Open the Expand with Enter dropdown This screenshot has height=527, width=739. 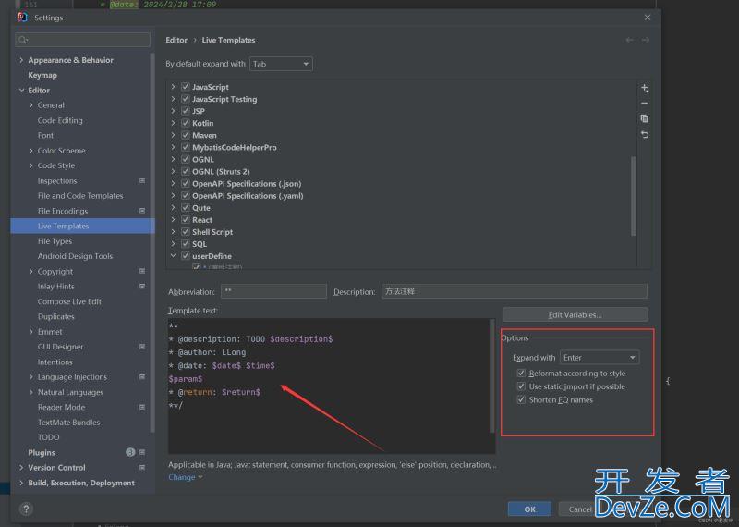point(600,358)
